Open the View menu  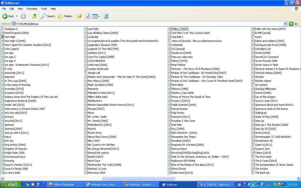pos(20,9)
